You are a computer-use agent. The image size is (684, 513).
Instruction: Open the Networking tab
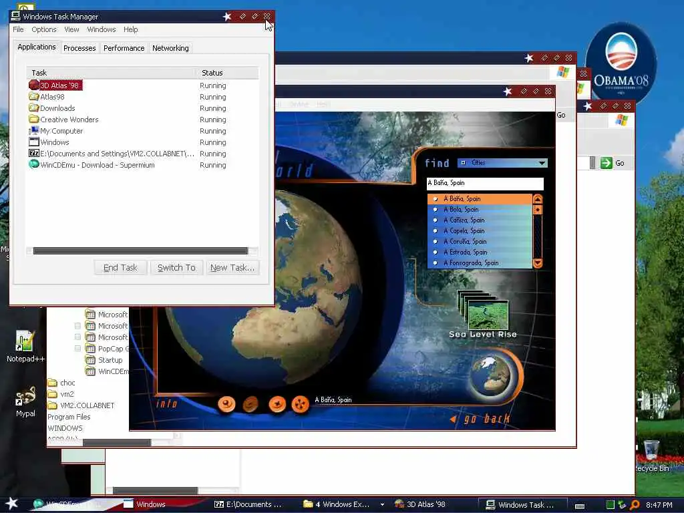pos(170,48)
